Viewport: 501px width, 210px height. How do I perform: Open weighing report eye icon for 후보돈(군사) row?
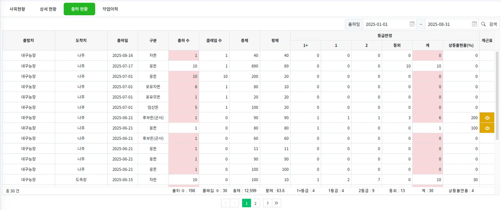tap(487, 118)
